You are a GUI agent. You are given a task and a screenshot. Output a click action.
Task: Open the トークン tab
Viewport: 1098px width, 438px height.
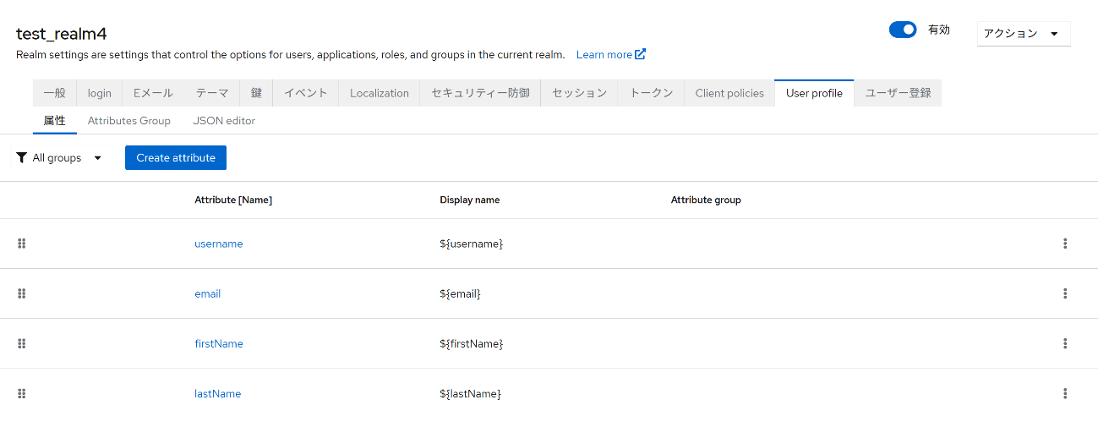coord(651,93)
